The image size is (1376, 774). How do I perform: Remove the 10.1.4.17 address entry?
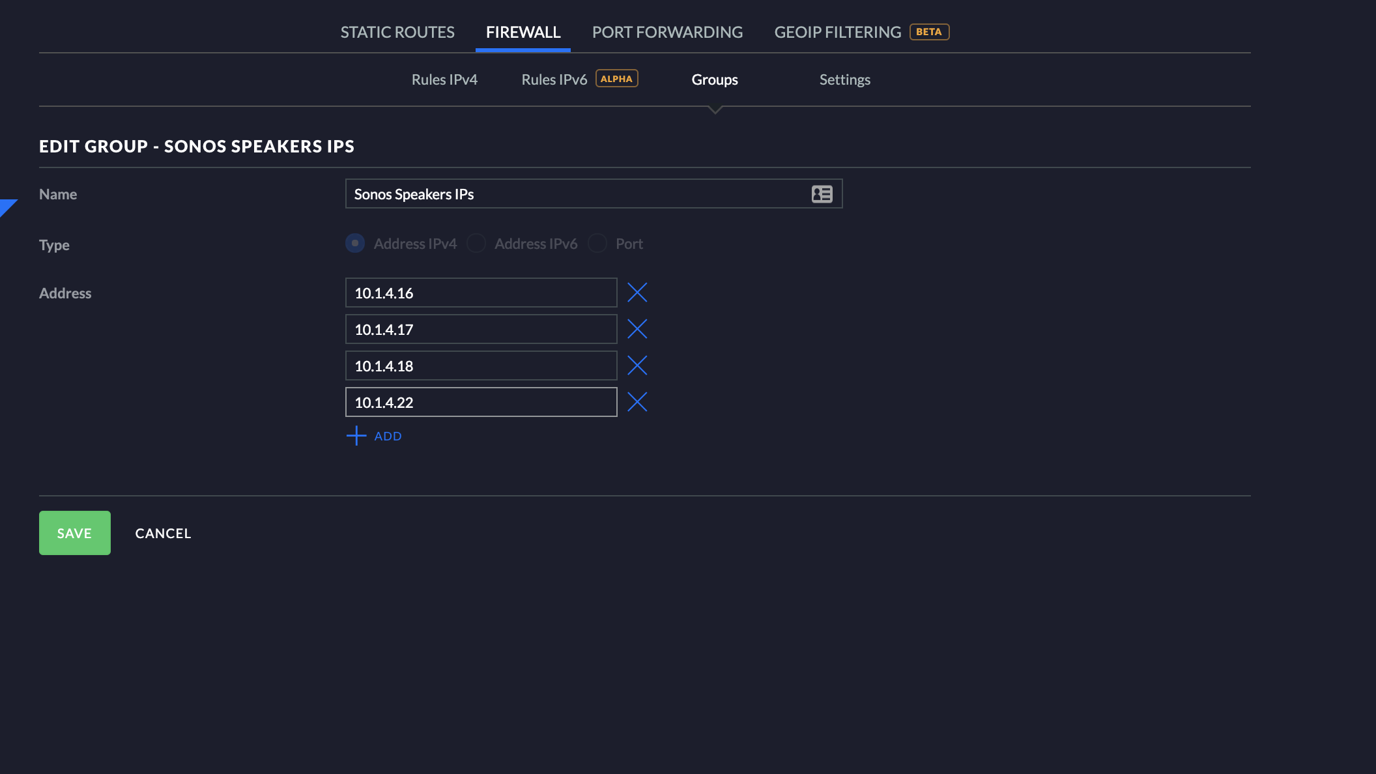click(637, 329)
